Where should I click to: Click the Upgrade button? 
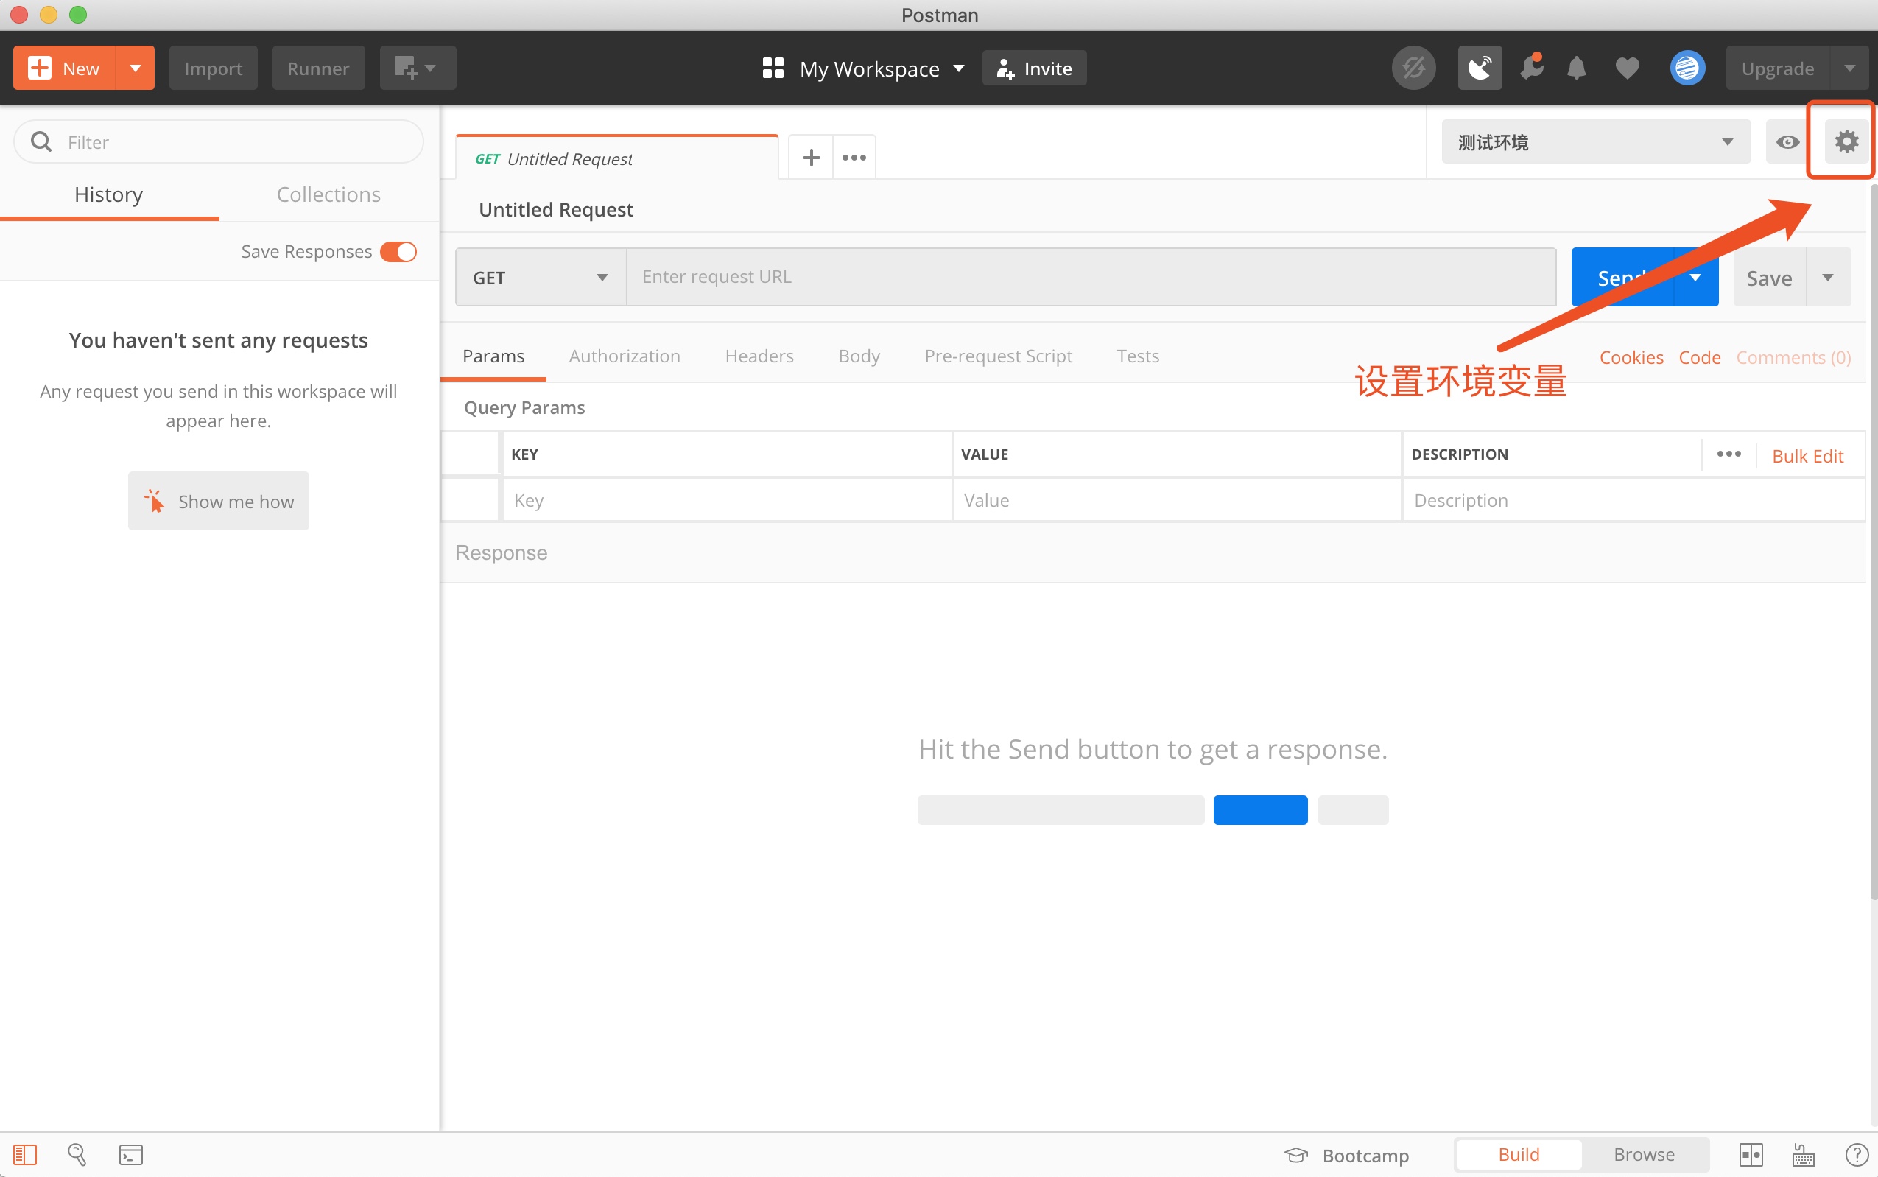tap(1778, 68)
